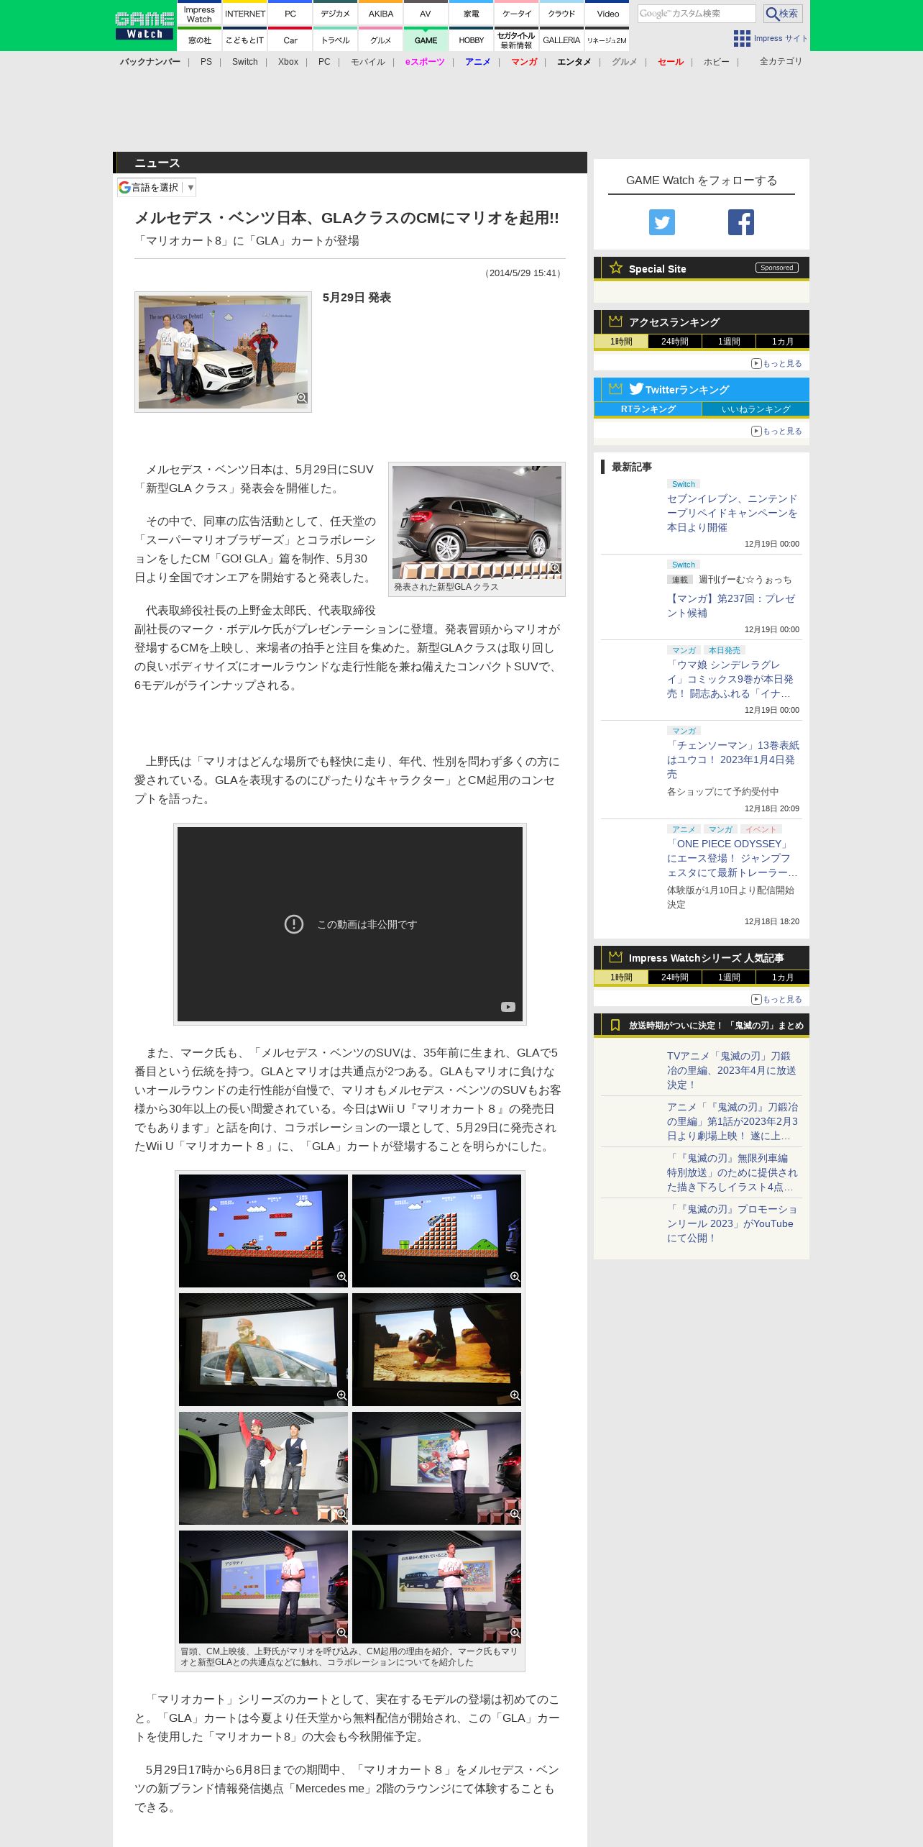
Task: Open the ONE PIECE ODYSSEY article
Action: (733, 858)
